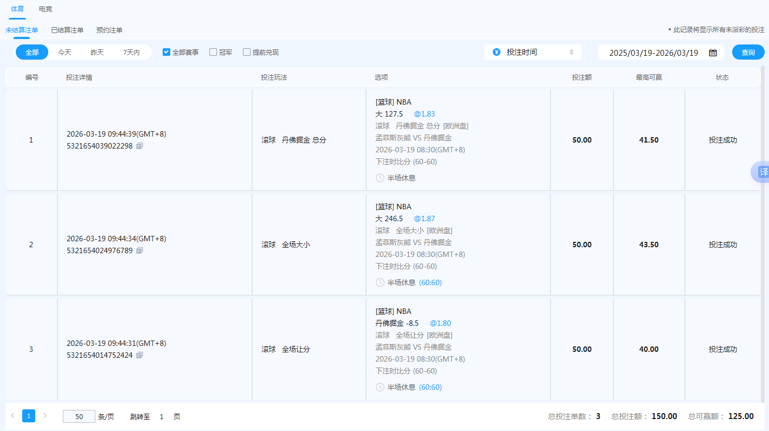Uncheck the 全部赛事 checkbox
The width and height of the screenshot is (769, 431).
165,52
